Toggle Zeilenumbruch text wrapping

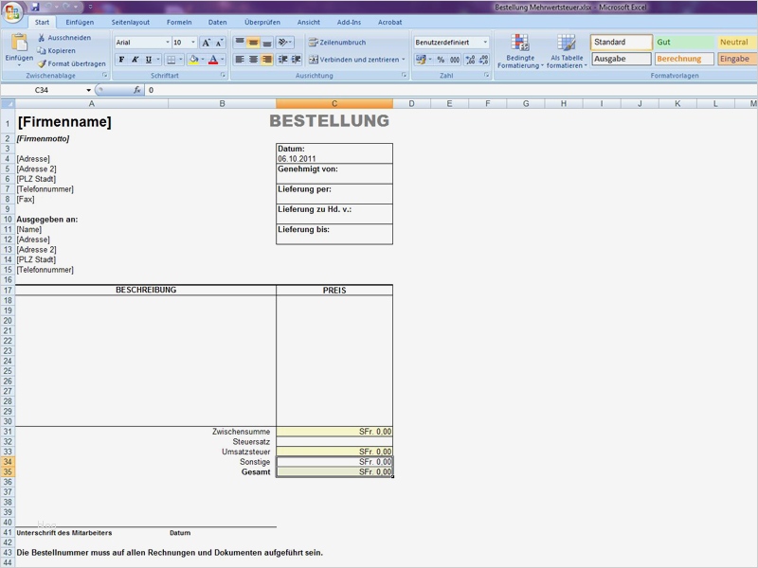336,43
